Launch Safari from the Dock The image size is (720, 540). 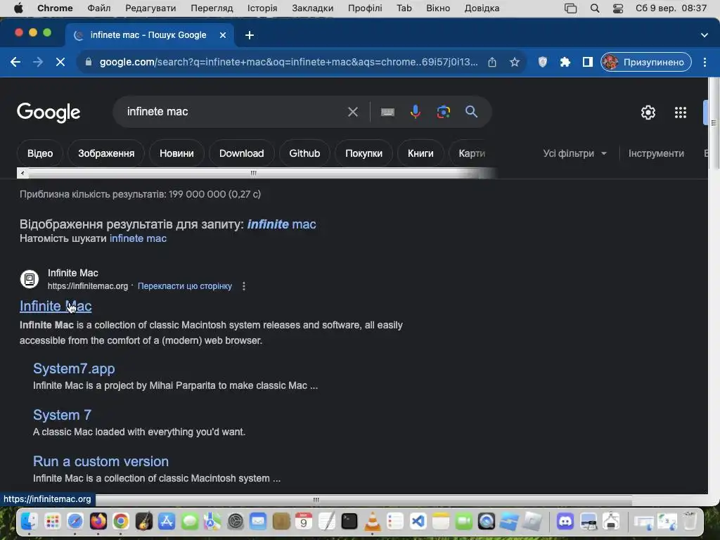[x=75, y=521]
